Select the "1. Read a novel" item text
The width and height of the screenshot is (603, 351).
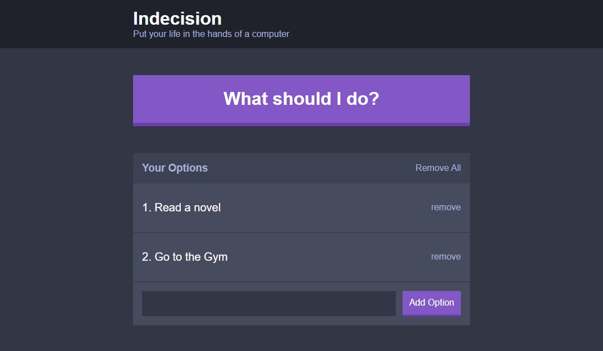pos(181,207)
